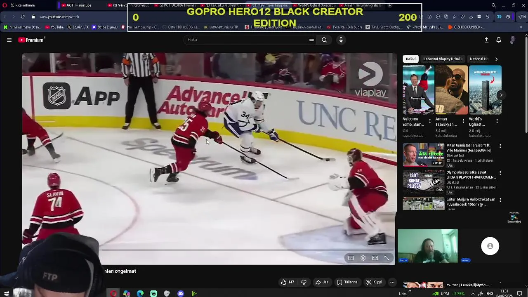Viewport: 528px width, 297px height.
Task: Show more filter chips with right arrow
Action: point(496,59)
